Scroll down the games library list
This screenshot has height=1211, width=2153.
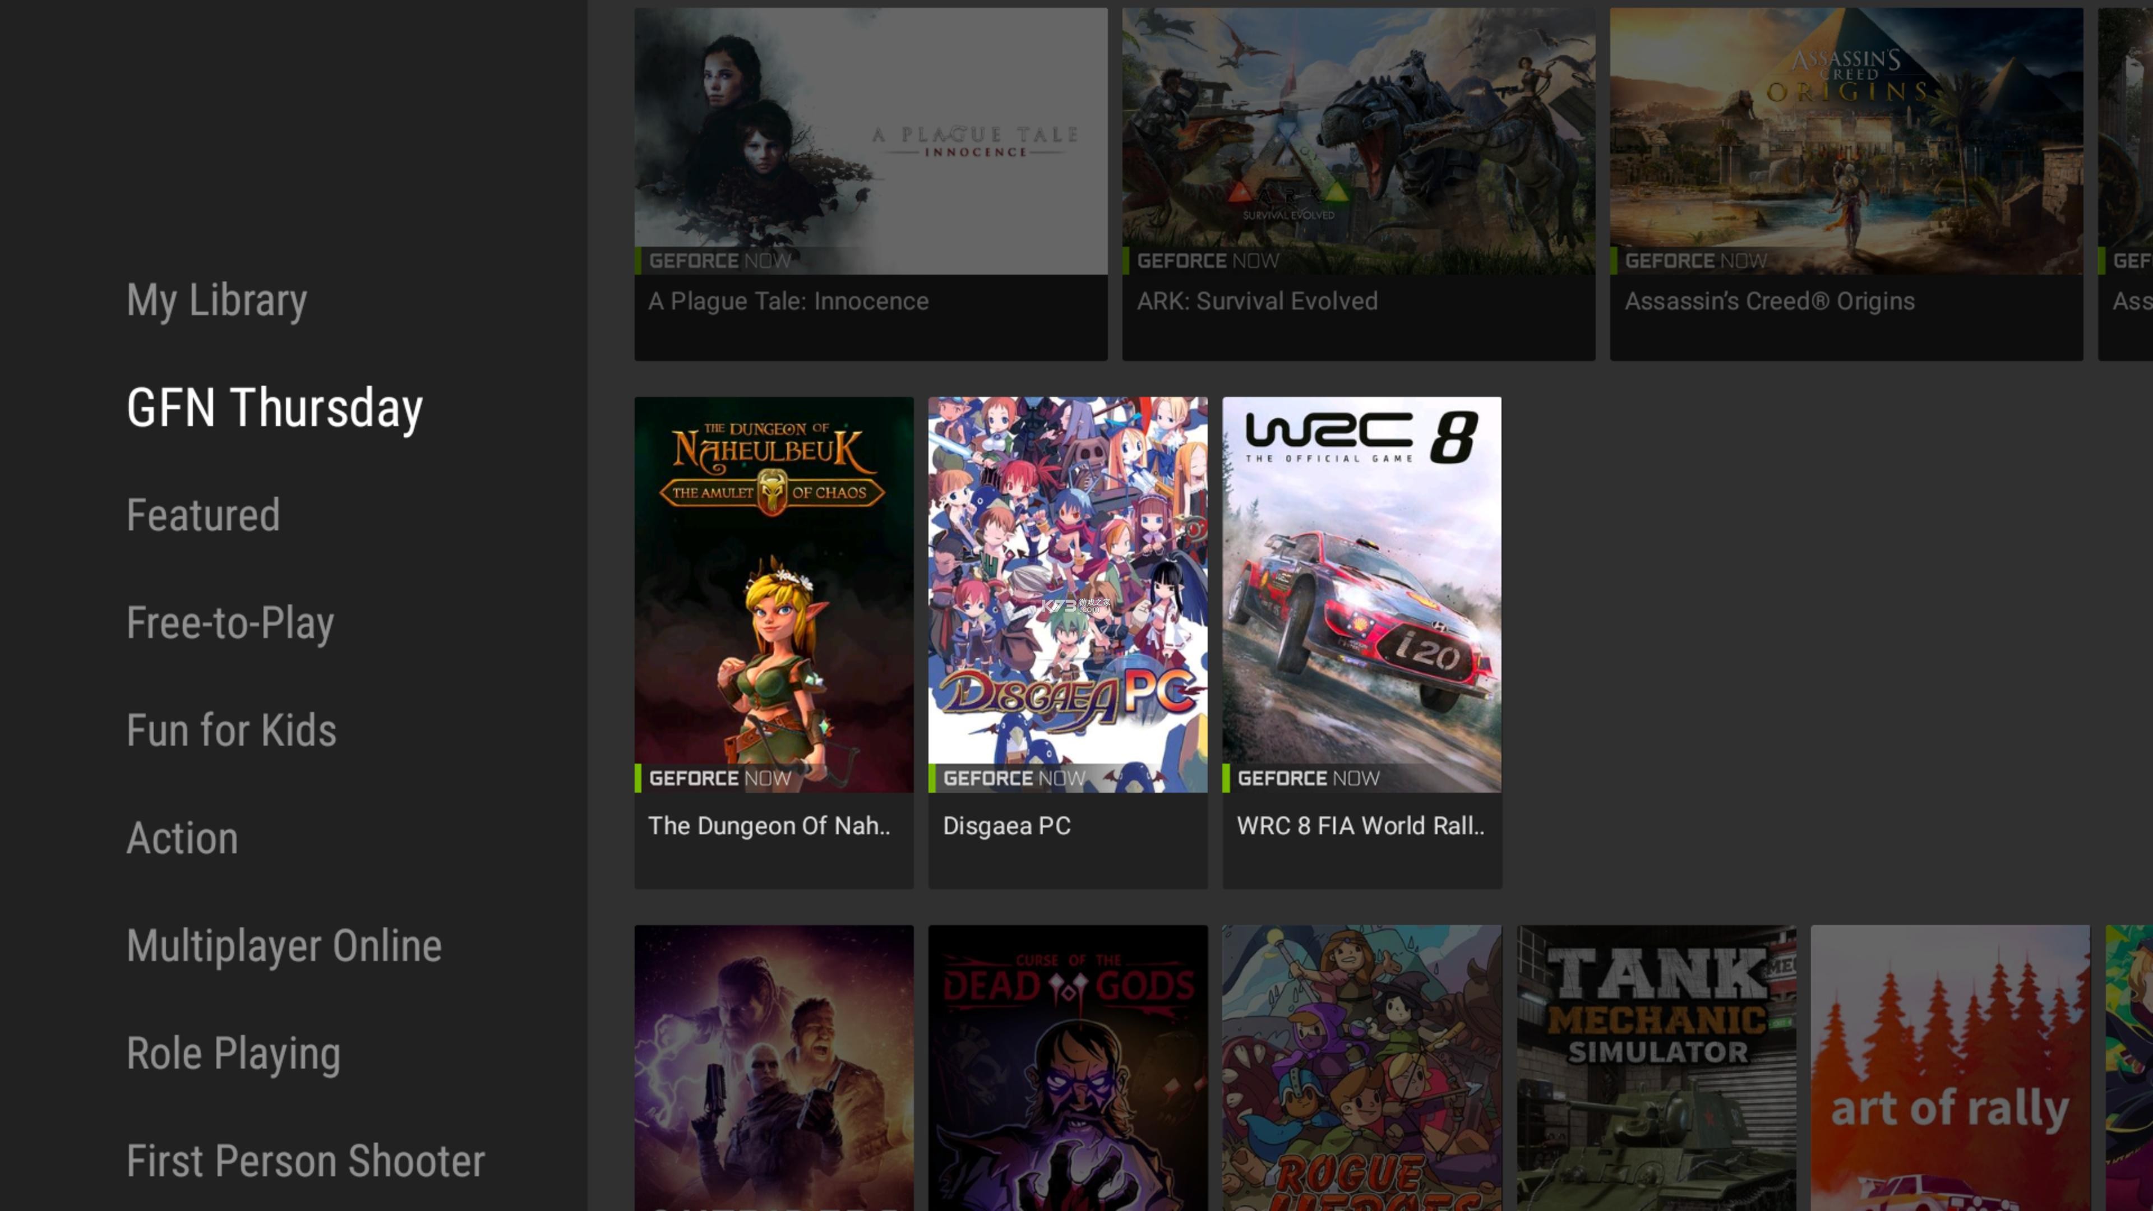click(304, 1159)
